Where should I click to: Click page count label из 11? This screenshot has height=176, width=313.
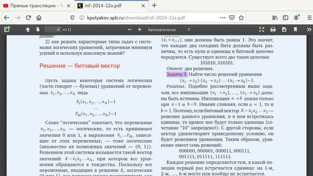coord(67,30)
